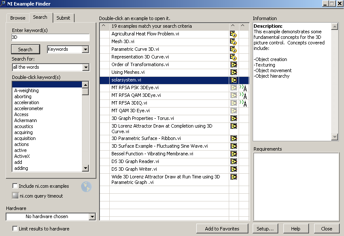Click VI icon beside 3D Parametric Surface - Ribbon.vi
Viewport: 344px width, 236px height.
point(233,139)
